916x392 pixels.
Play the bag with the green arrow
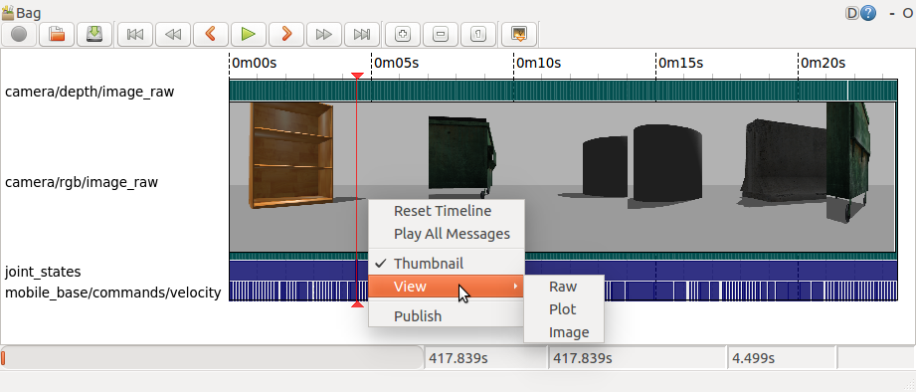[249, 34]
